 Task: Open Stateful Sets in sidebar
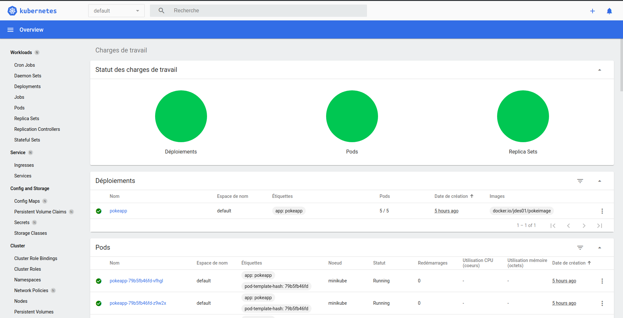27,140
